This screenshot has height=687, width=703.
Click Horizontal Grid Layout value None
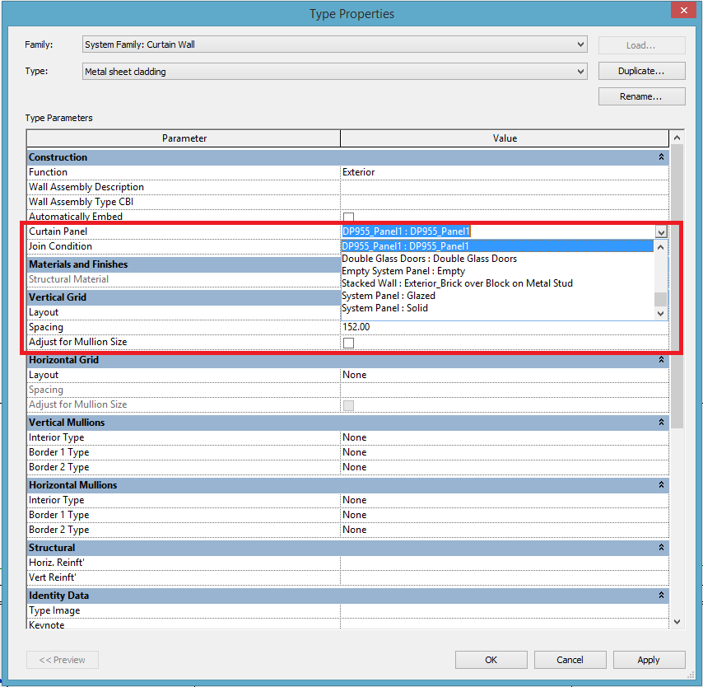click(505, 375)
